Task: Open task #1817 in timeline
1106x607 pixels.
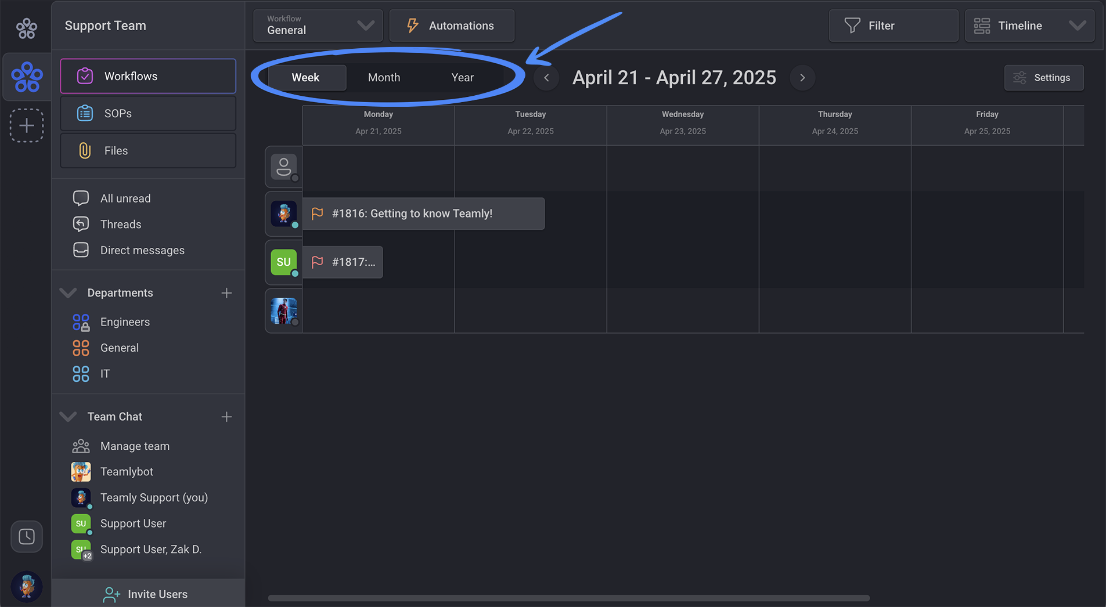Action: click(343, 262)
